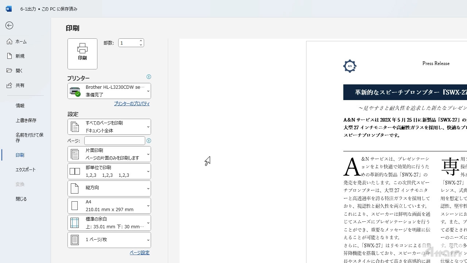Expand the 標準の余白 margins dropdown
The image size is (467, 263).
pos(109,223)
